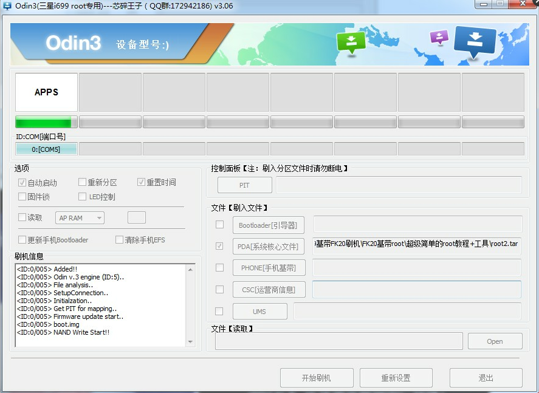This screenshot has width=539, height=393.
Task: Click the 'Odin v.3 engine (ID:5)..' log line
Action: pyautogui.click(x=70, y=277)
